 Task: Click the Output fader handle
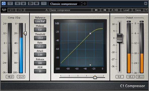(x=120, y=38)
